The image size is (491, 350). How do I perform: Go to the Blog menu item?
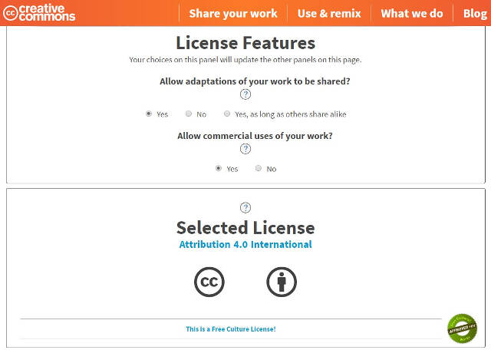click(475, 14)
